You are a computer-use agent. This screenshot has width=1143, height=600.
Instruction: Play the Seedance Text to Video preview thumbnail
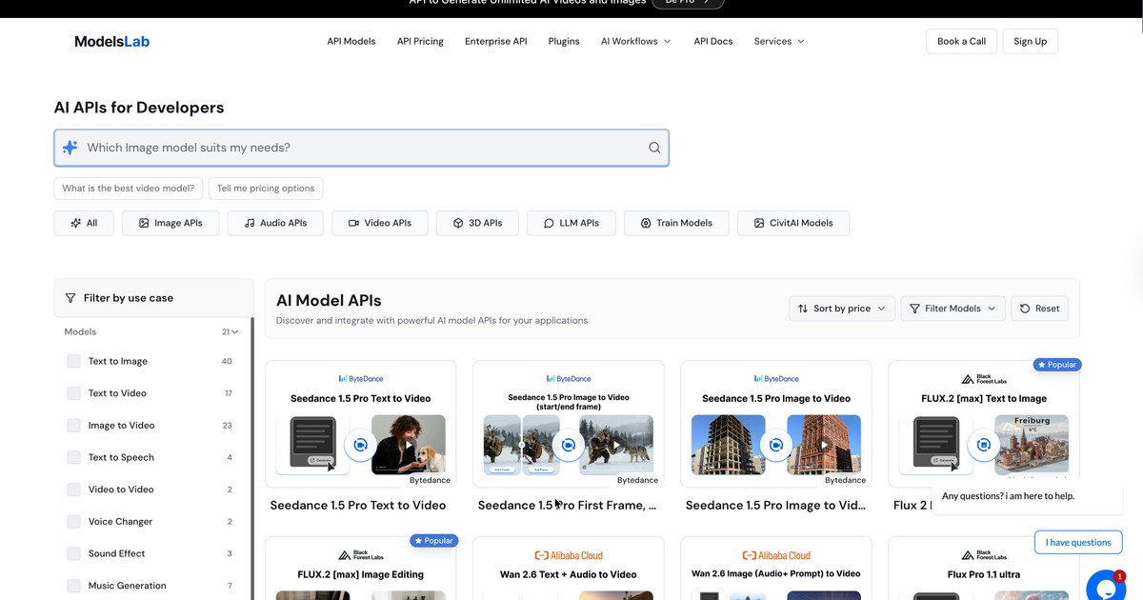[x=409, y=445]
